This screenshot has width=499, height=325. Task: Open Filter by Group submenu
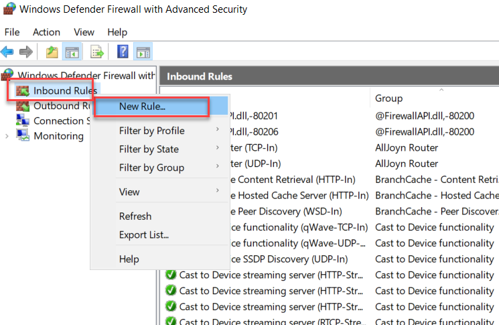point(151,168)
